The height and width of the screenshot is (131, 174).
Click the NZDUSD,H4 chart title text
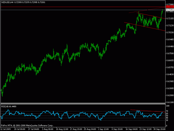[x=7, y=2]
